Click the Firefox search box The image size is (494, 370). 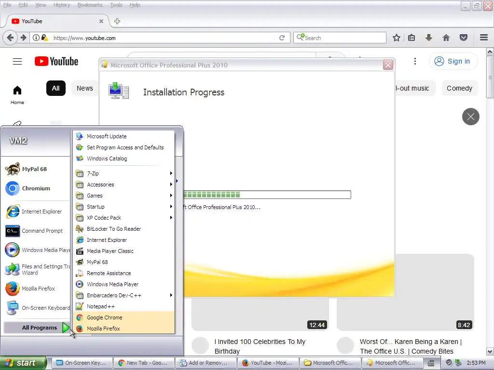pos(340,38)
